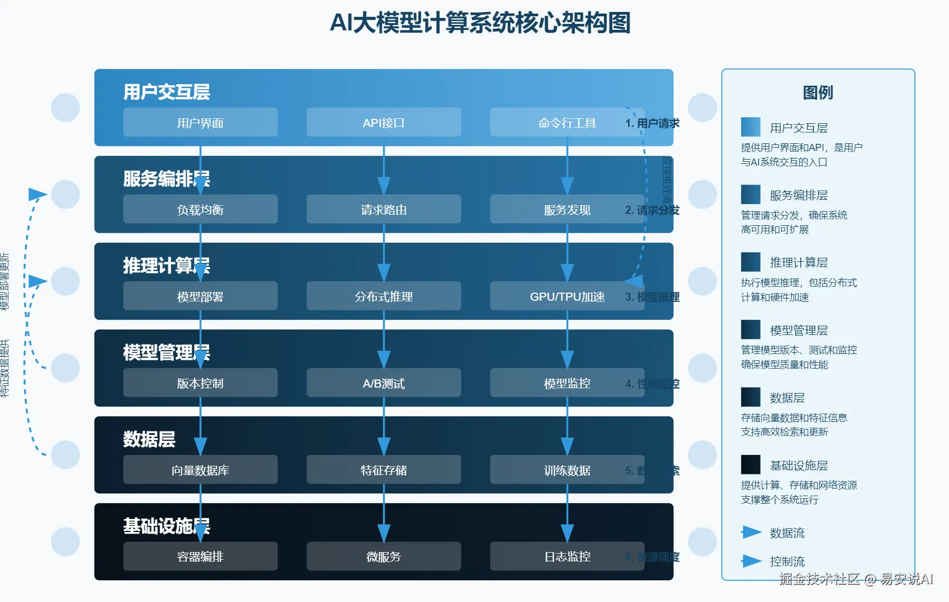Choose the 请求路由 component box
Image resolution: width=949 pixels, height=602 pixels.
pos(384,209)
